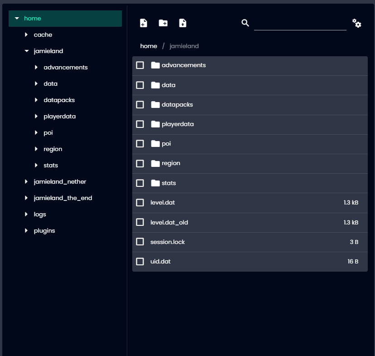Open region folder name in file list
This screenshot has height=356, width=375.
(171, 164)
